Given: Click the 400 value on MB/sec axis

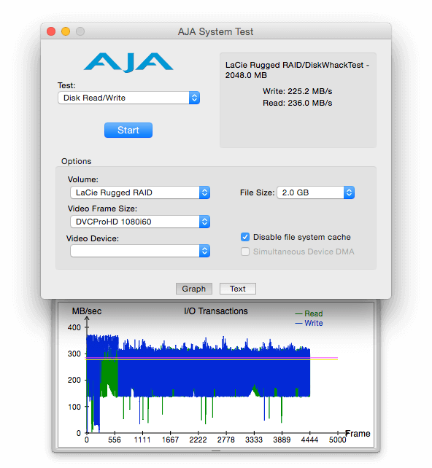Looking at the screenshot, I should (x=74, y=327).
